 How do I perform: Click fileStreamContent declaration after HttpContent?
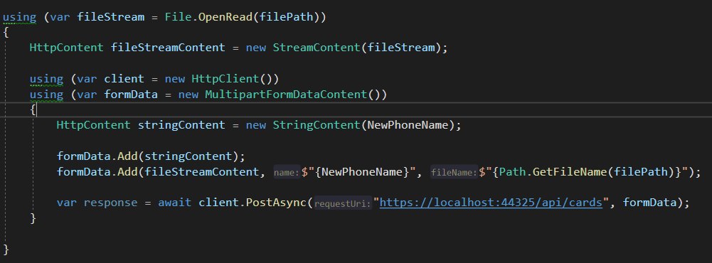coord(168,48)
